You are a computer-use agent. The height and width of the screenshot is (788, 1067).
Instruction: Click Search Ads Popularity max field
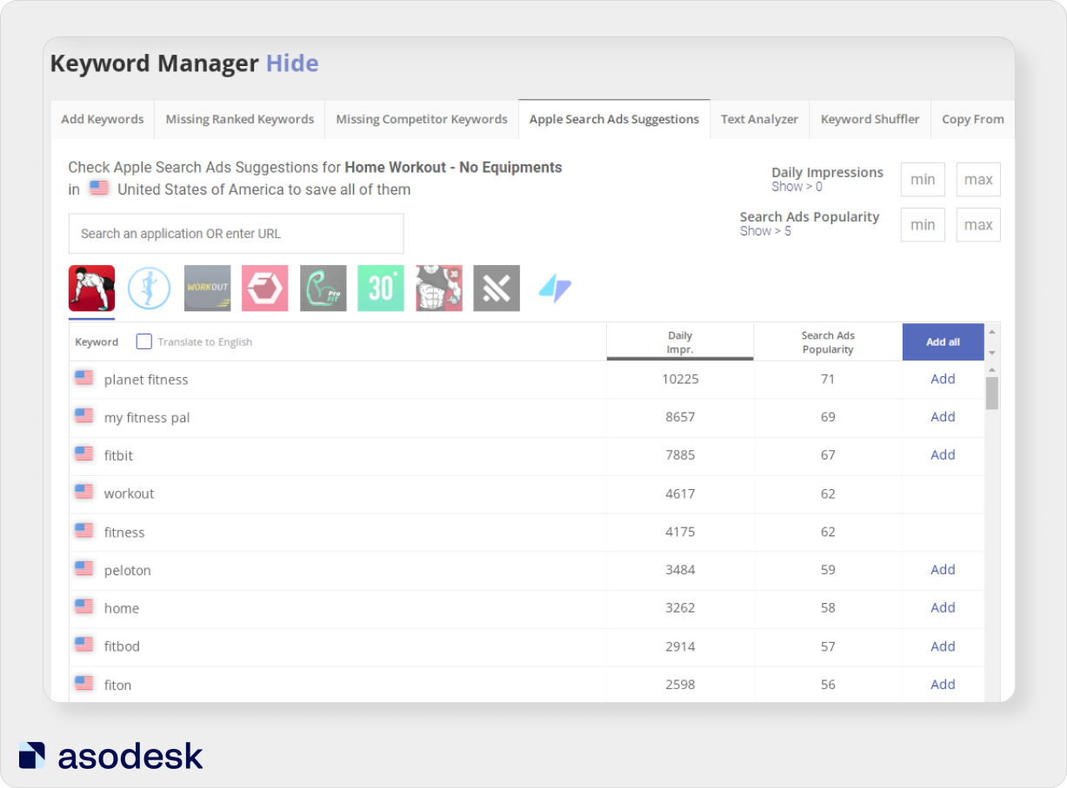978,225
